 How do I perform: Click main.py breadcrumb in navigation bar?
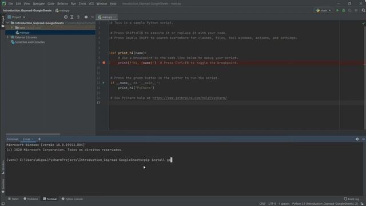point(62,10)
